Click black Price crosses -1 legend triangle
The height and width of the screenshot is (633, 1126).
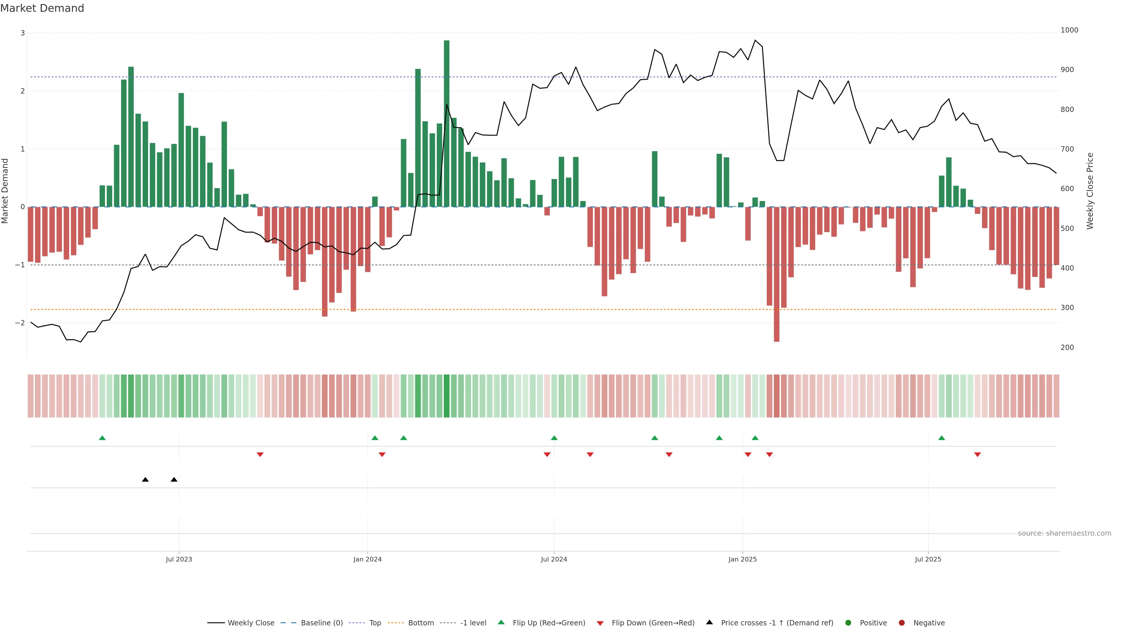point(709,622)
